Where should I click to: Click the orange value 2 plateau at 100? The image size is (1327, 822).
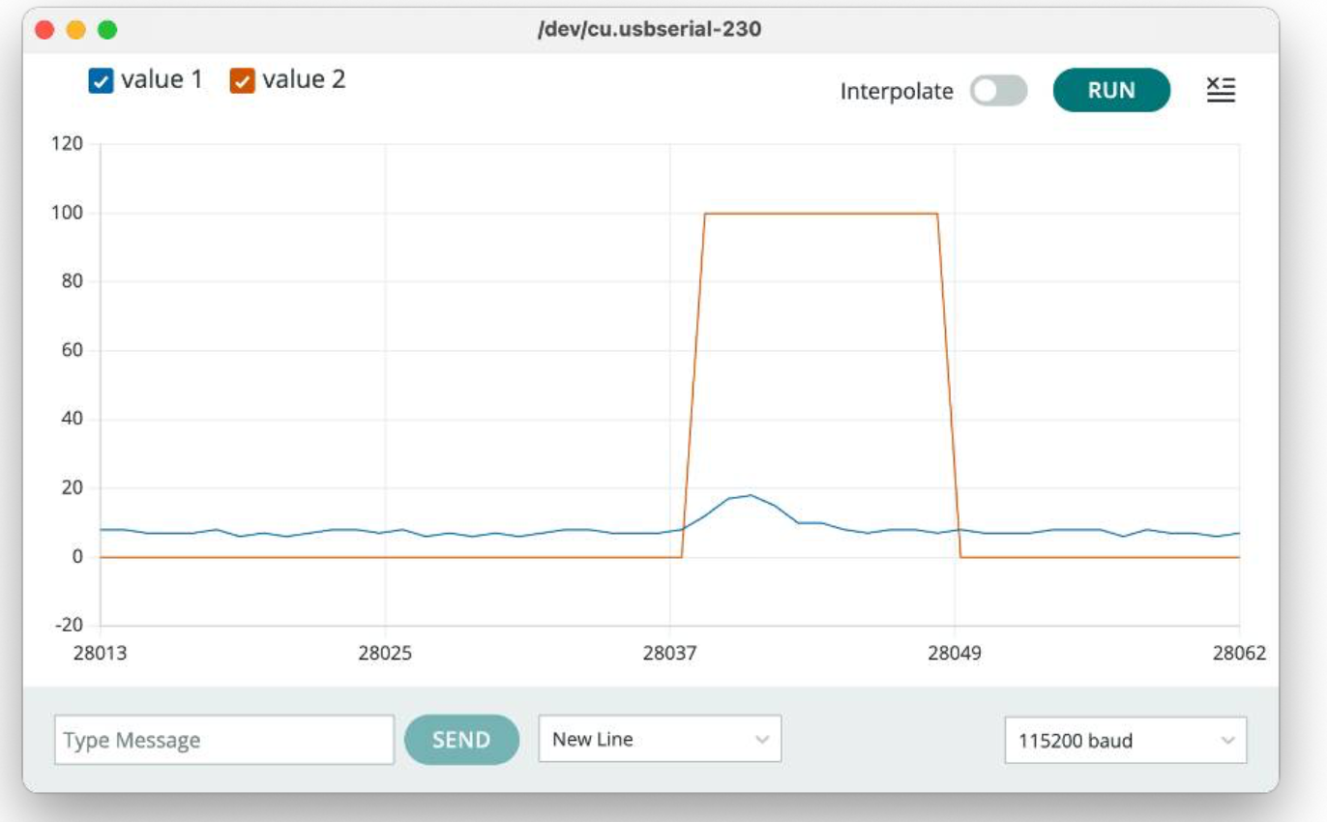pyautogui.click(x=821, y=213)
